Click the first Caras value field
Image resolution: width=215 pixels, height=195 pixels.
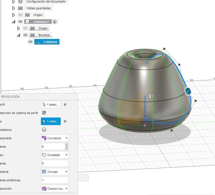coord(53,147)
